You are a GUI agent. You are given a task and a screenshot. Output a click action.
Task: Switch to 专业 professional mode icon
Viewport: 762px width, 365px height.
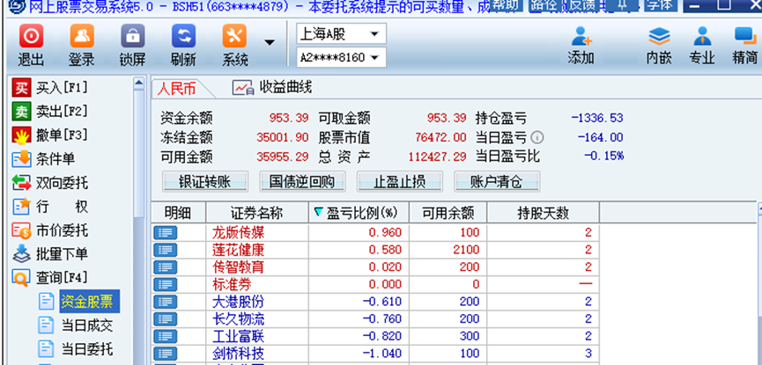(x=702, y=38)
